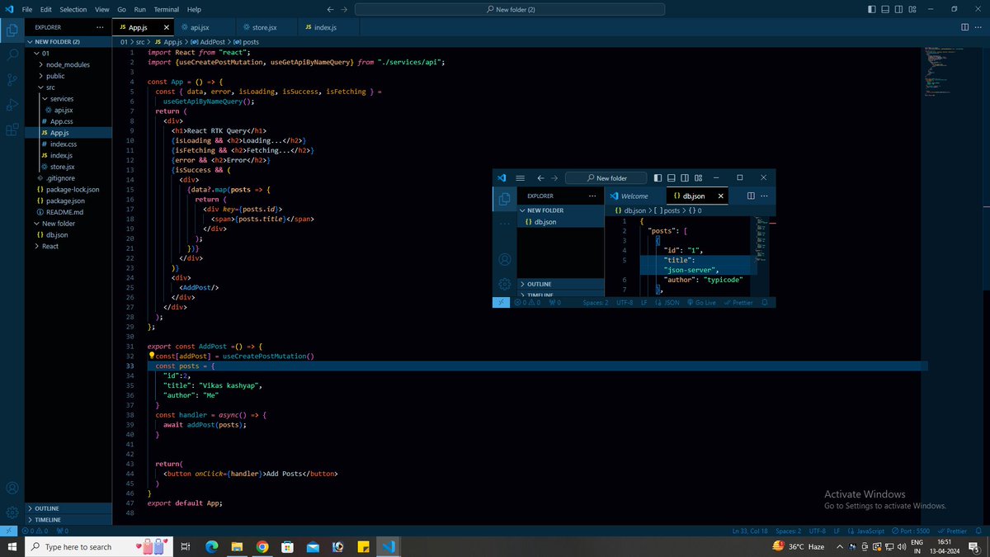
Task: Open Terminal menu
Action: [167, 9]
